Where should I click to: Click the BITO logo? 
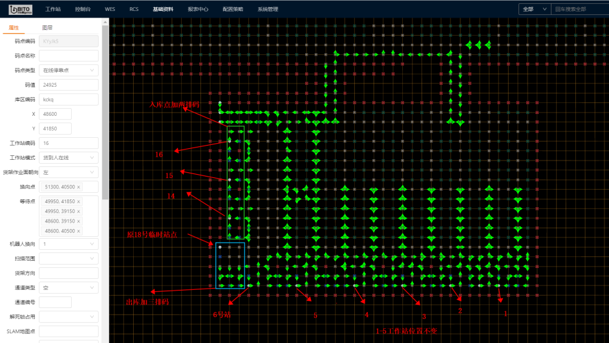21,9
